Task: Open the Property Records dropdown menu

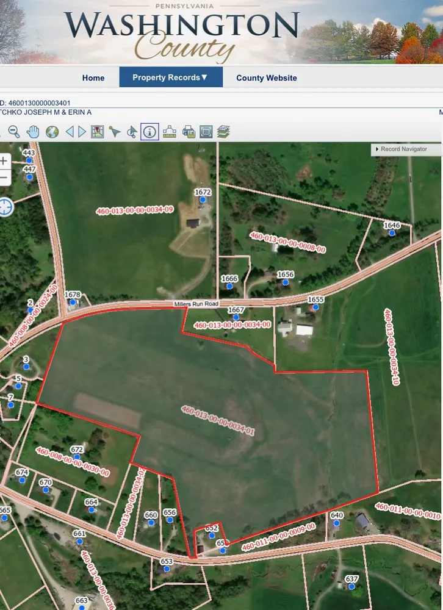Action: (170, 77)
